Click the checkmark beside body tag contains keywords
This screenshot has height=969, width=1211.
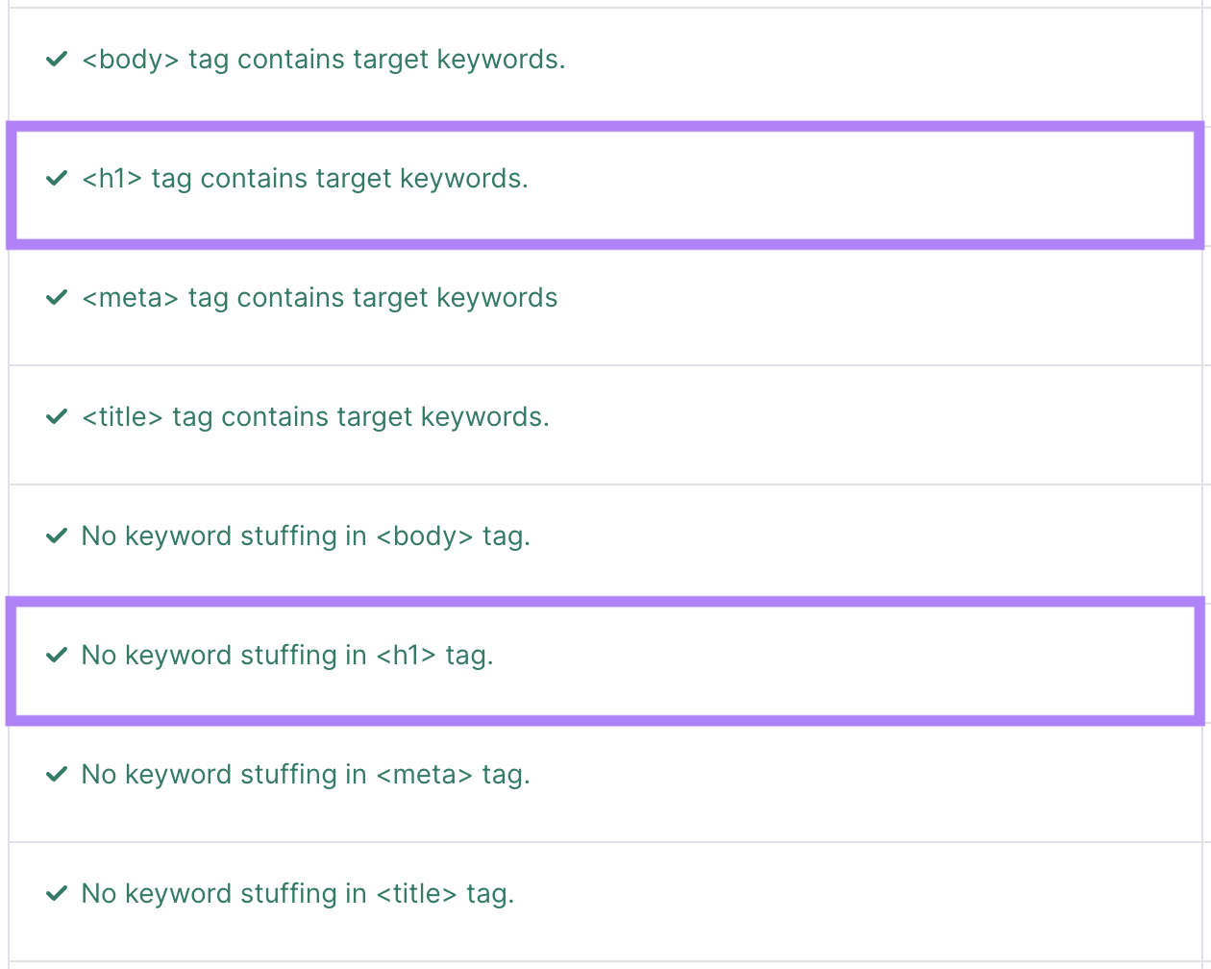(x=57, y=60)
